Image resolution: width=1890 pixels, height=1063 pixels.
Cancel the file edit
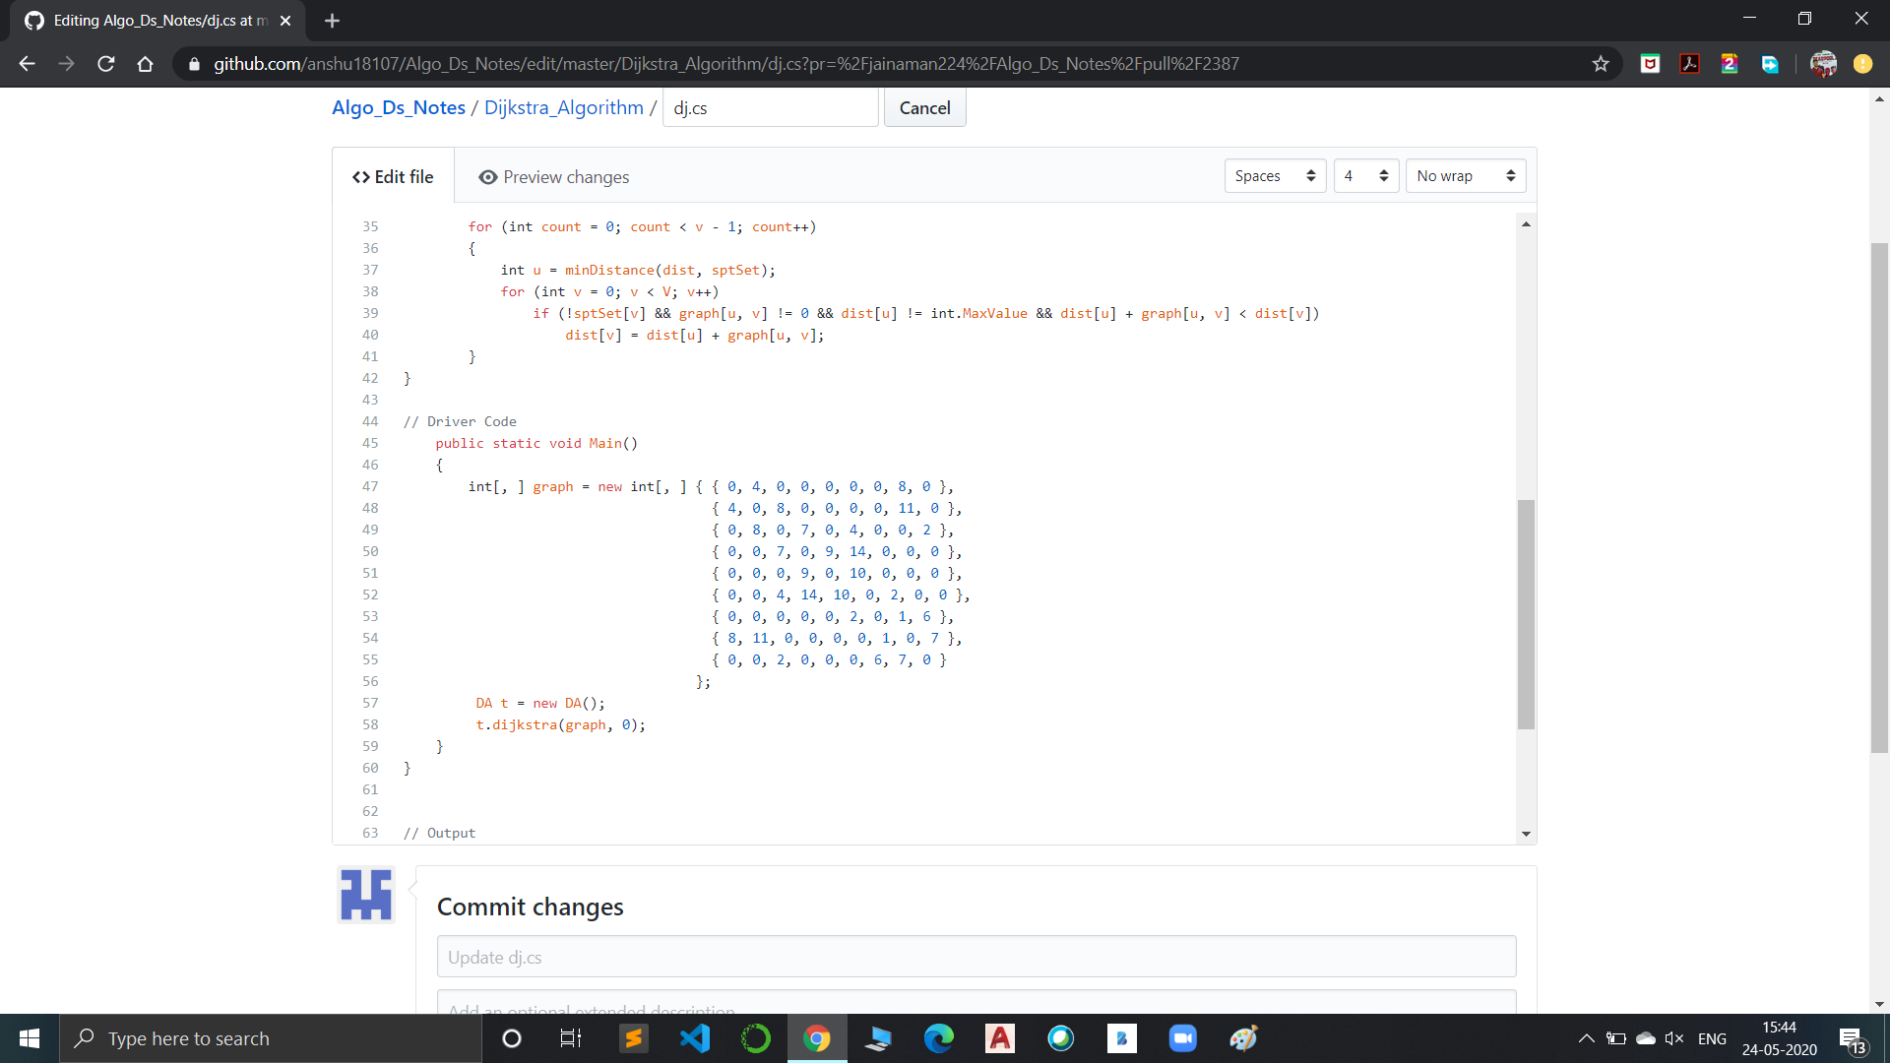tap(924, 107)
